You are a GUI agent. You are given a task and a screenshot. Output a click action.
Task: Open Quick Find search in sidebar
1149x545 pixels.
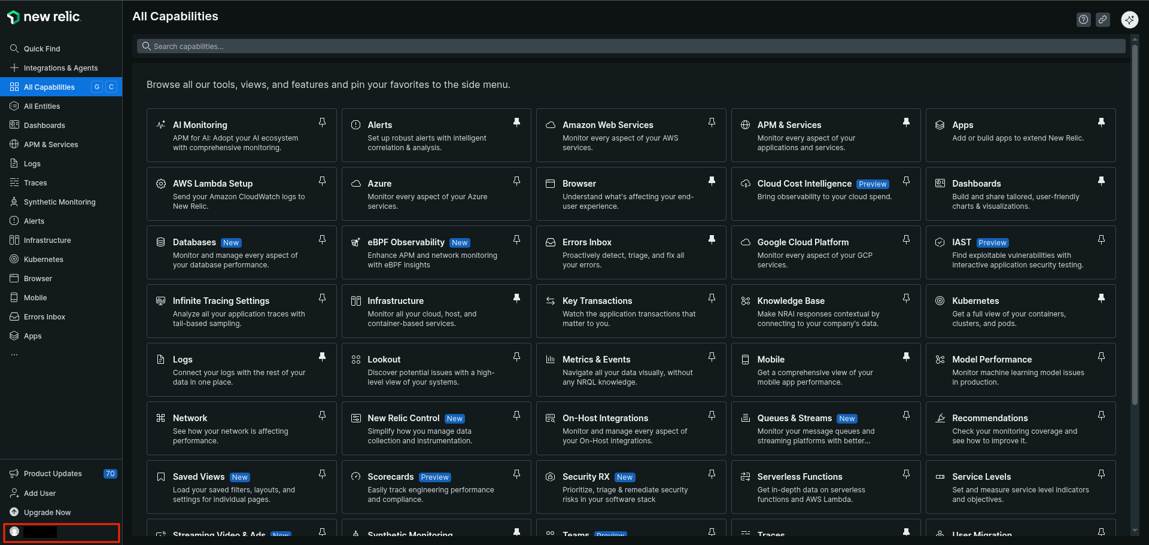[42, 49]
